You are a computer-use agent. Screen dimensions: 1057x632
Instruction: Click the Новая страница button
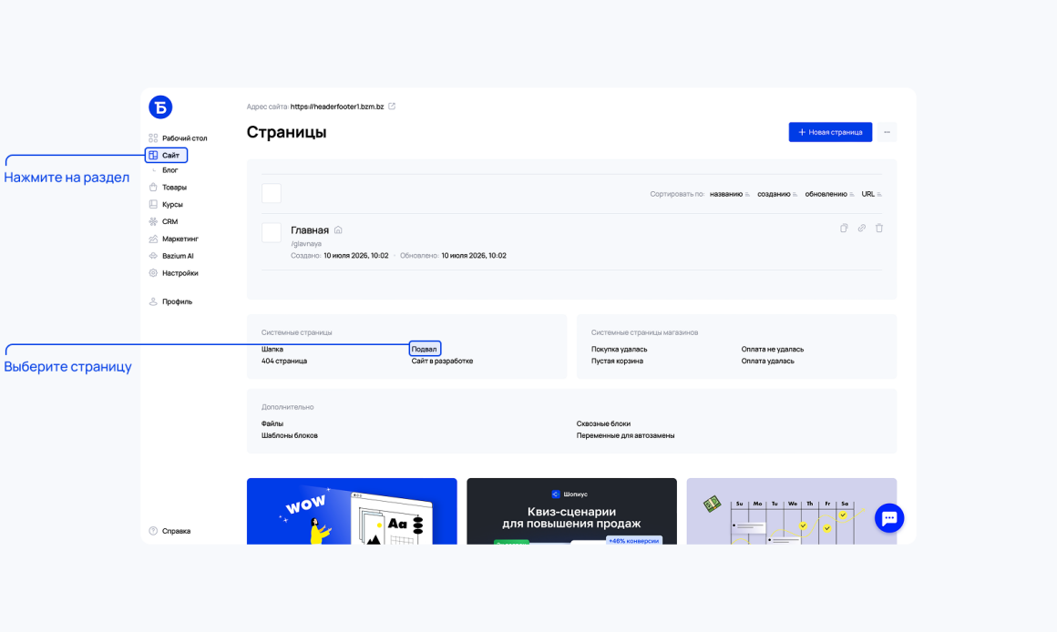click(830, 132)
